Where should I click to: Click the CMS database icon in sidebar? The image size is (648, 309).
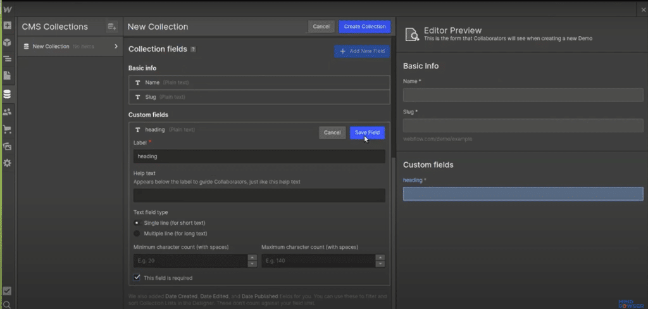tap(7, 94)
